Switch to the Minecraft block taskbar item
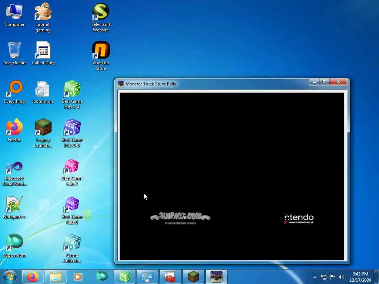This screenshot has width=379, height=284. tap(193, 277)
